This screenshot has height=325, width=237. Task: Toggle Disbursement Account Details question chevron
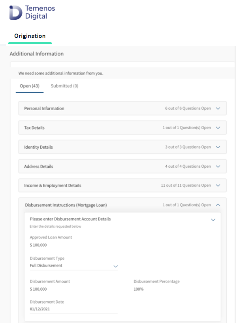click(213, 220)
